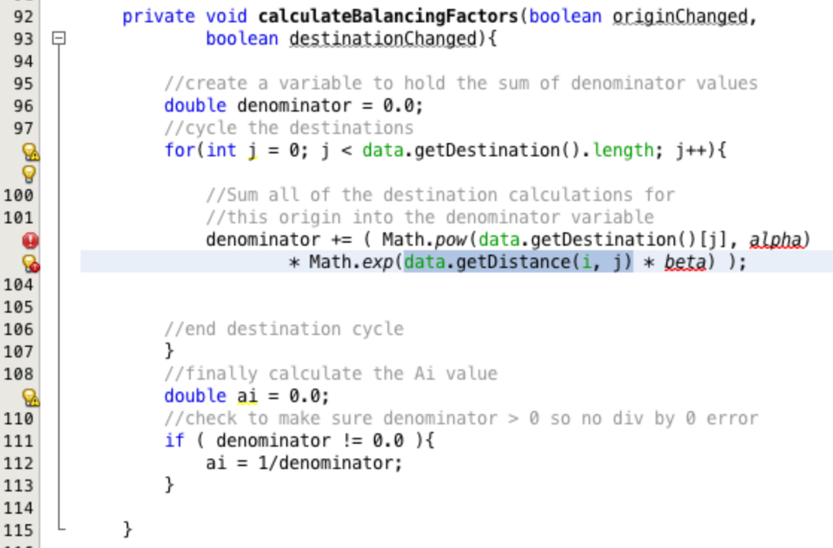Click the '//end destination cycle' comment

284,329
